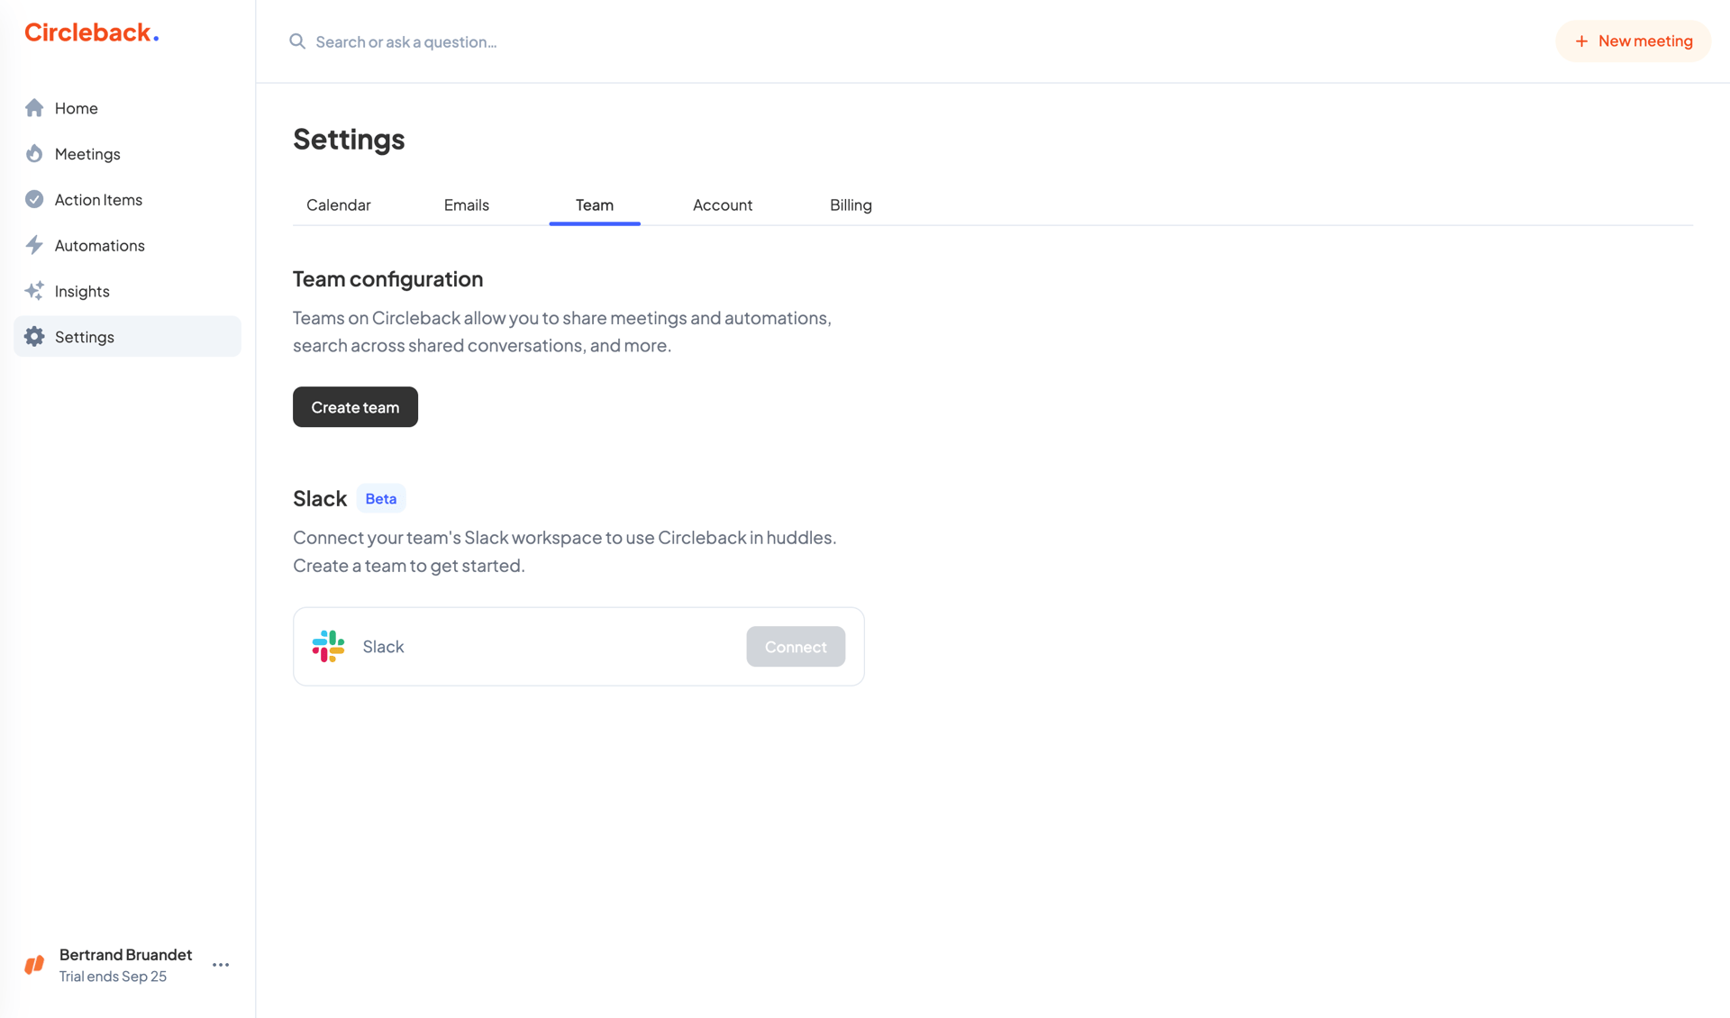Connect the Slack workspace

pyautogui.click(x=795, y=646)
